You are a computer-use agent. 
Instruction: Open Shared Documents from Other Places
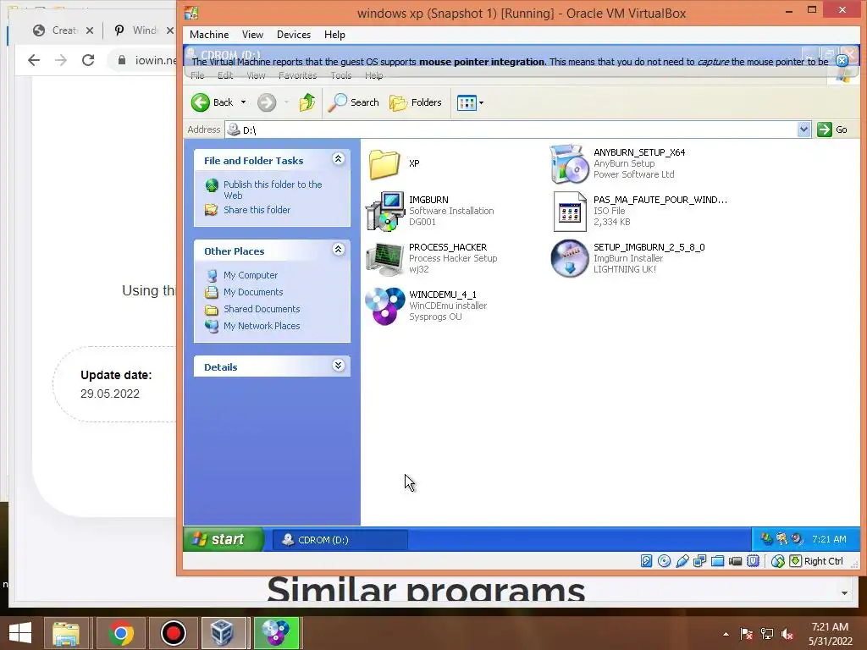pos(262,309)
